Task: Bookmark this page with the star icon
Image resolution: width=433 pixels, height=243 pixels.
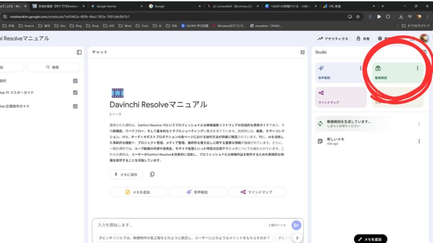Action: tap(358, 16)
